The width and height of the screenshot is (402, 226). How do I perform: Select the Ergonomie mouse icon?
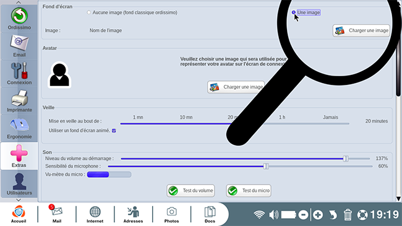coord(19,128)
